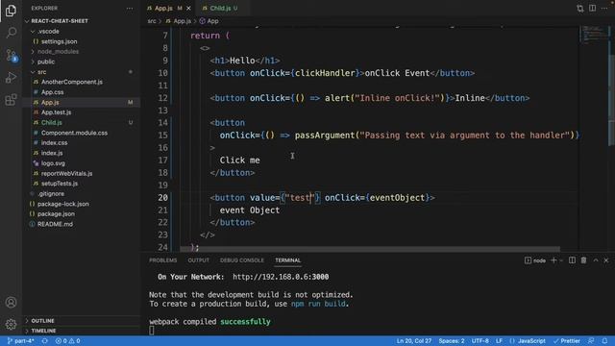
Task: Close the terminal panel
Action: point(606,260)
